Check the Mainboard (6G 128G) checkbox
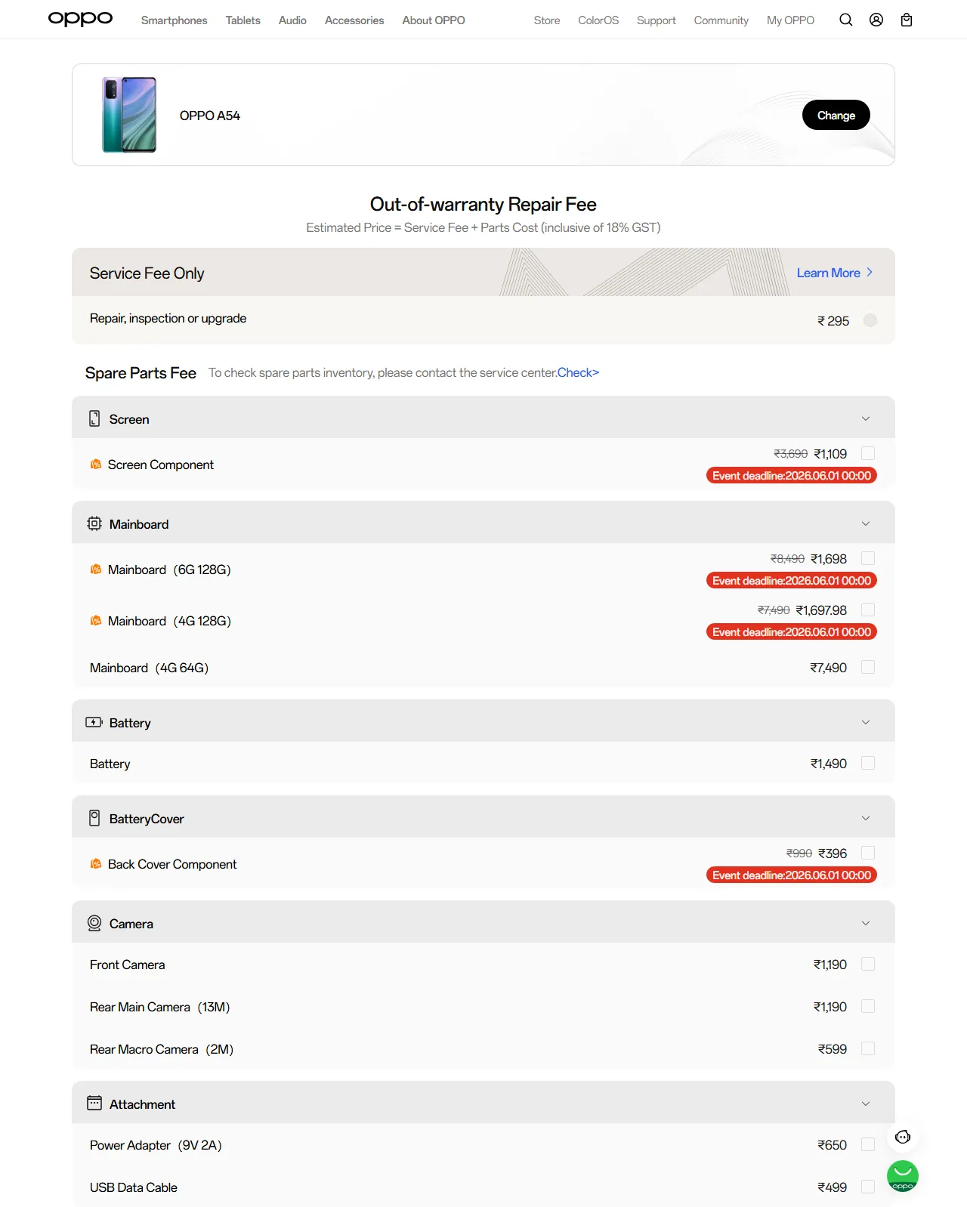Image resolution: width=967 pixels, height=1207 pixels. (x=868, y=558)
